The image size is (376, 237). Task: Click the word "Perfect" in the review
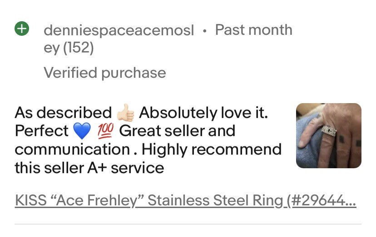[41, 131]
